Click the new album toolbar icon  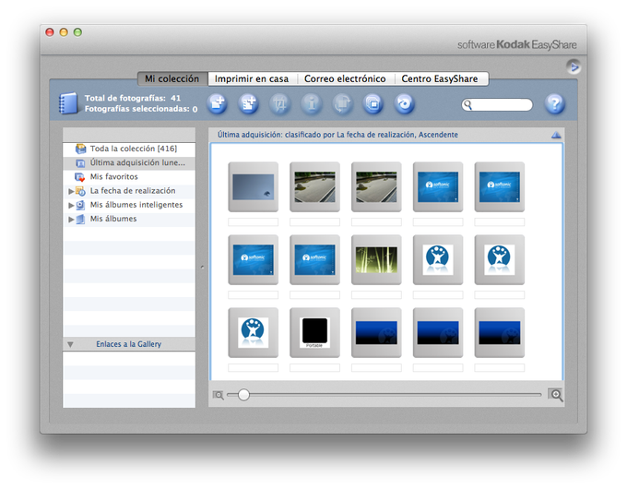[x=248, y=104]
